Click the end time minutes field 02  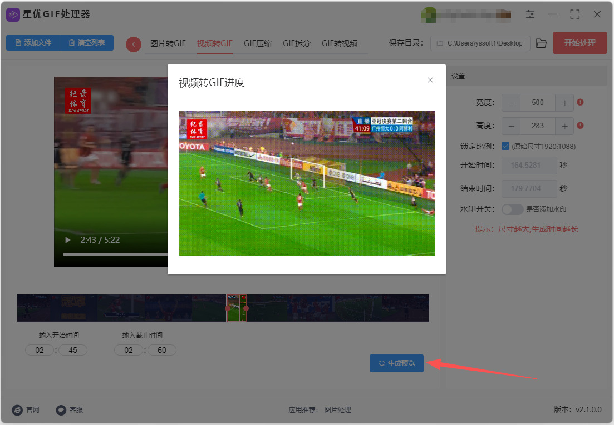[x=129, y=350]
